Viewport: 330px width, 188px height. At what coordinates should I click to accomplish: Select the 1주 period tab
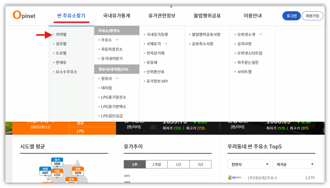[x=135, y=164]
